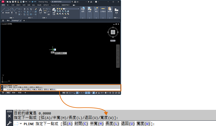Toggle object snap tracking in status bar
This screenshot has height=126, width=216.
click(86, 93)
